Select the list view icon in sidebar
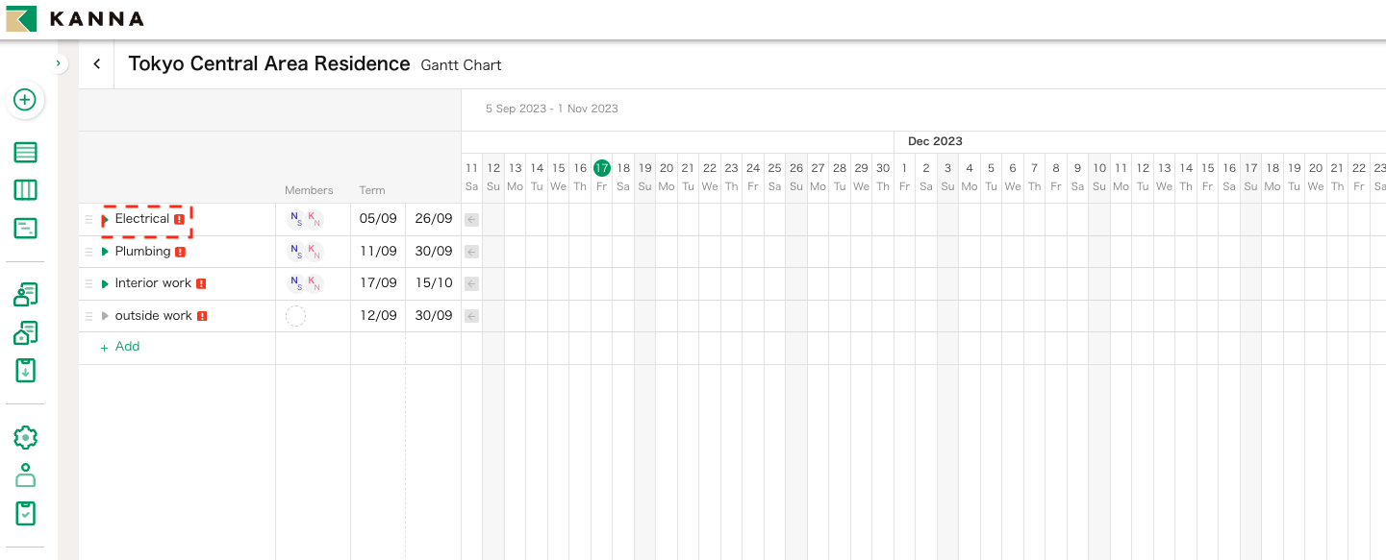This screenshot has height=560, width=1386. pyautogui.click(x=25, y=152)
